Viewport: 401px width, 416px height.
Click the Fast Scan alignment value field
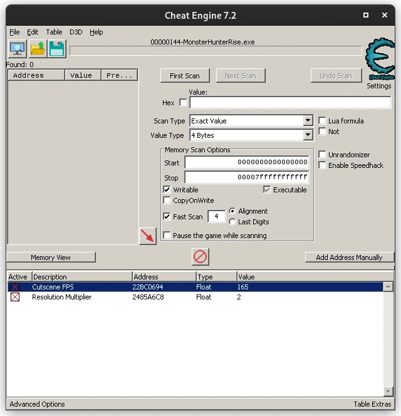[x=217, y=217]
